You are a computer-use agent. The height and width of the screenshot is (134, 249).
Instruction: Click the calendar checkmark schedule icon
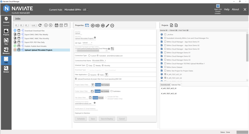point(57,25)
